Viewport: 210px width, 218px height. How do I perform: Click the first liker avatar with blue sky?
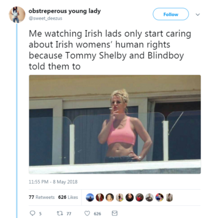point(90,197)
